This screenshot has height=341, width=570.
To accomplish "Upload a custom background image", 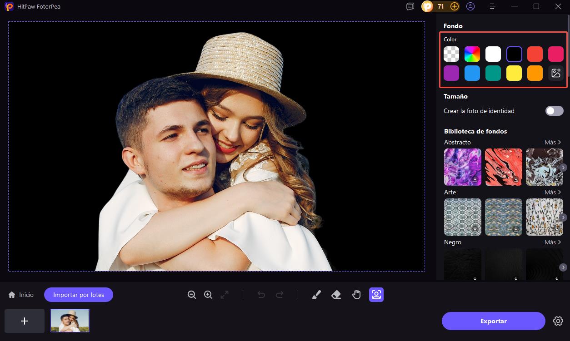I will [x=555, y=73].
